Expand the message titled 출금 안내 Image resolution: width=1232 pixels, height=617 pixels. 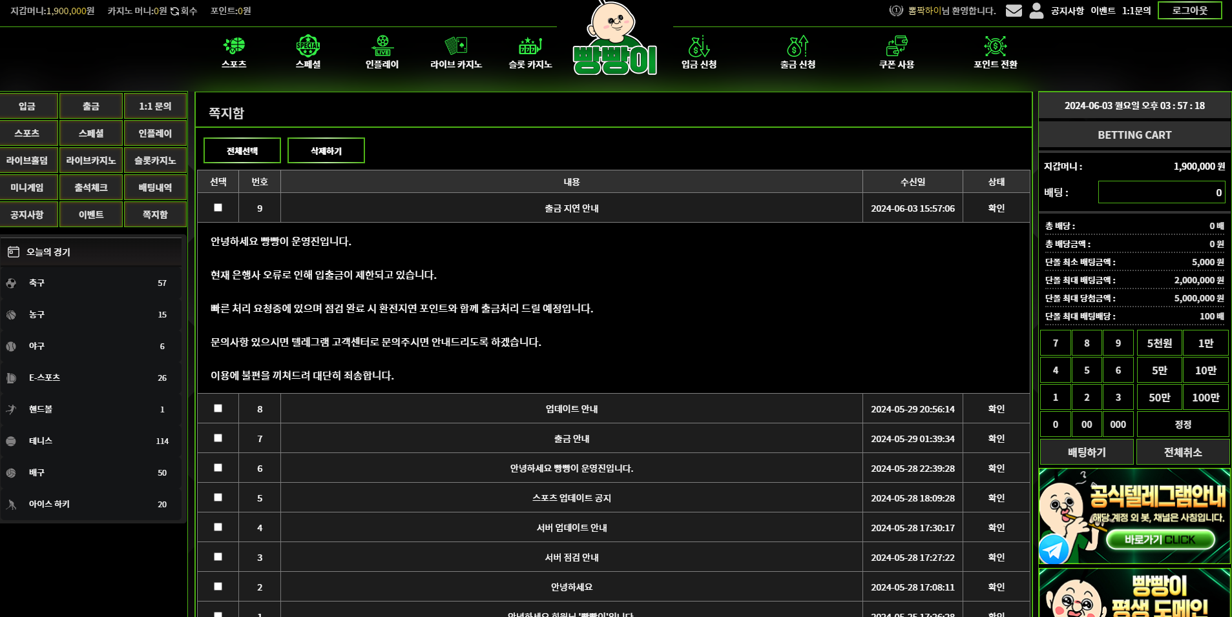[x=571, y=439]
